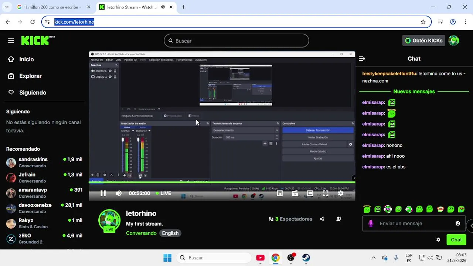Click elmisarap on the 'es el obs' message
The width and height of the screenshot is (473, 266).
point(373,167)
